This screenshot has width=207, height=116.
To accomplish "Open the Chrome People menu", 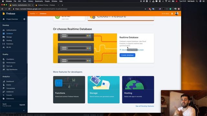I will 47,1.
